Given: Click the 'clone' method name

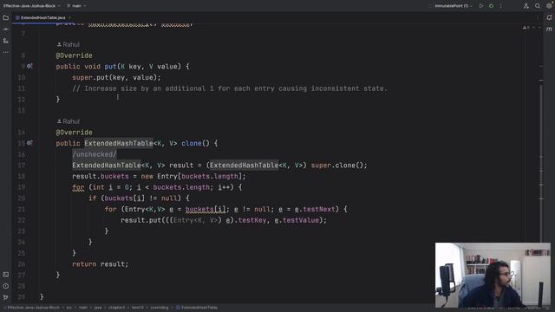Looking at the screenshot, I should click(192, 143).
